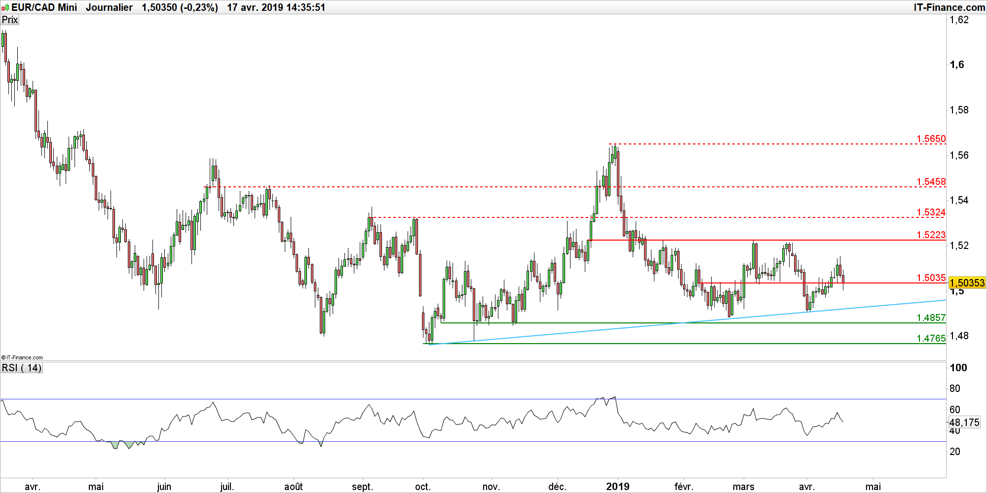Click the 1,52 price axis label

(x=959, y=246)
